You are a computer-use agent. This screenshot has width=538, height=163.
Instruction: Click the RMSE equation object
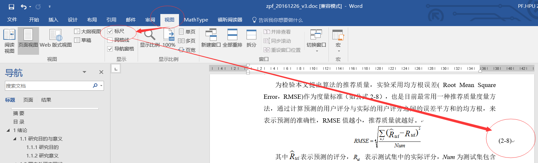click(387, 137)
